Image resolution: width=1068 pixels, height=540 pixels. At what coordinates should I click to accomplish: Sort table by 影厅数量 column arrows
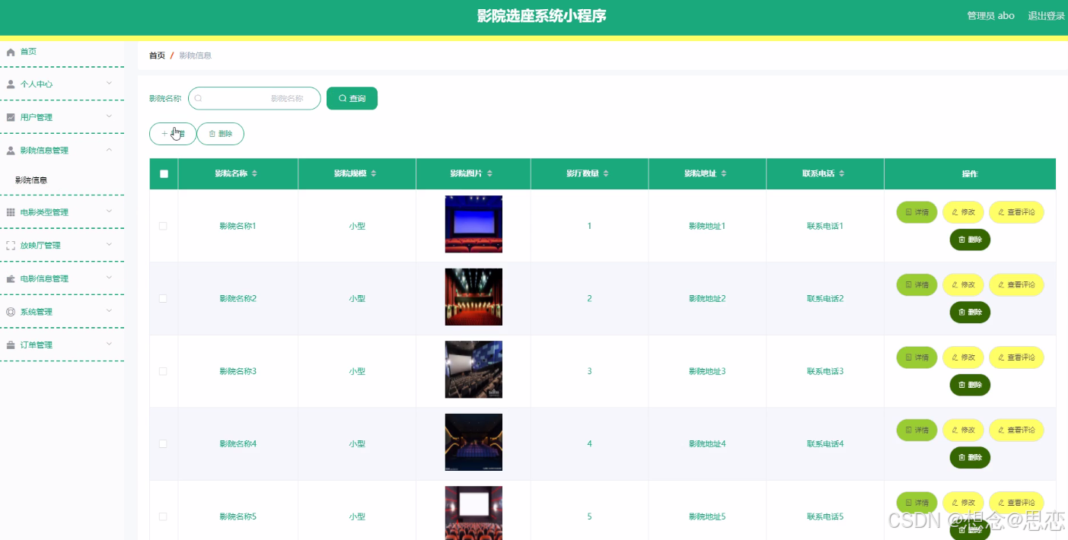click(606, 174)
